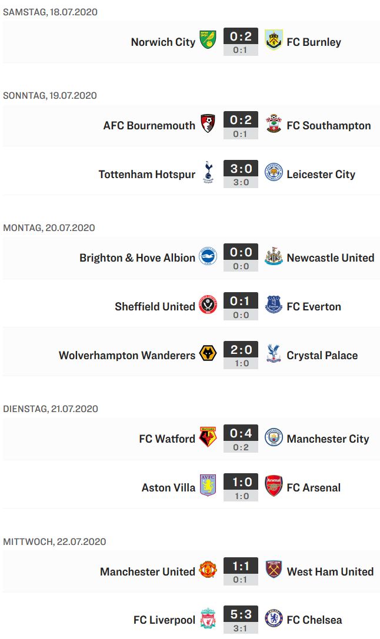
Task: Click the Crystal Palace eagle crest
Action: click(274, 354)
